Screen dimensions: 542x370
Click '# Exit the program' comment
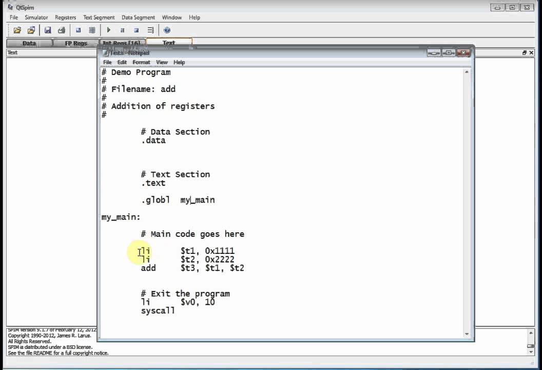185,294
